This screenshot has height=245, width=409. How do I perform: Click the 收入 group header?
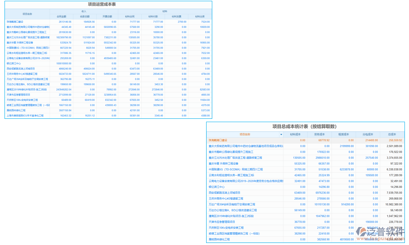(x=84, y=11)
